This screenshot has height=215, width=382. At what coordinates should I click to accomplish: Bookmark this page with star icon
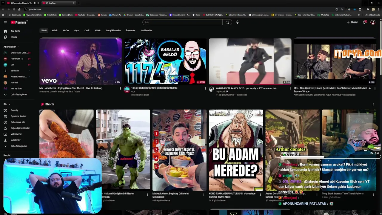342,9
